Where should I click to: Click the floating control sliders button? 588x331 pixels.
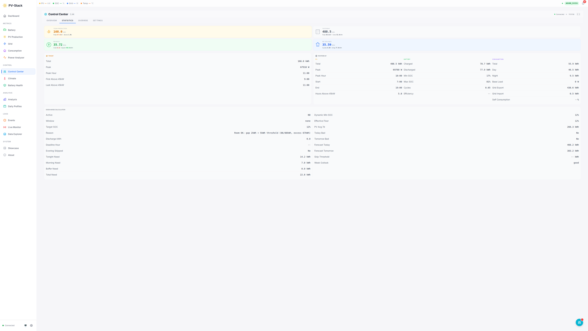click(579, 322)
